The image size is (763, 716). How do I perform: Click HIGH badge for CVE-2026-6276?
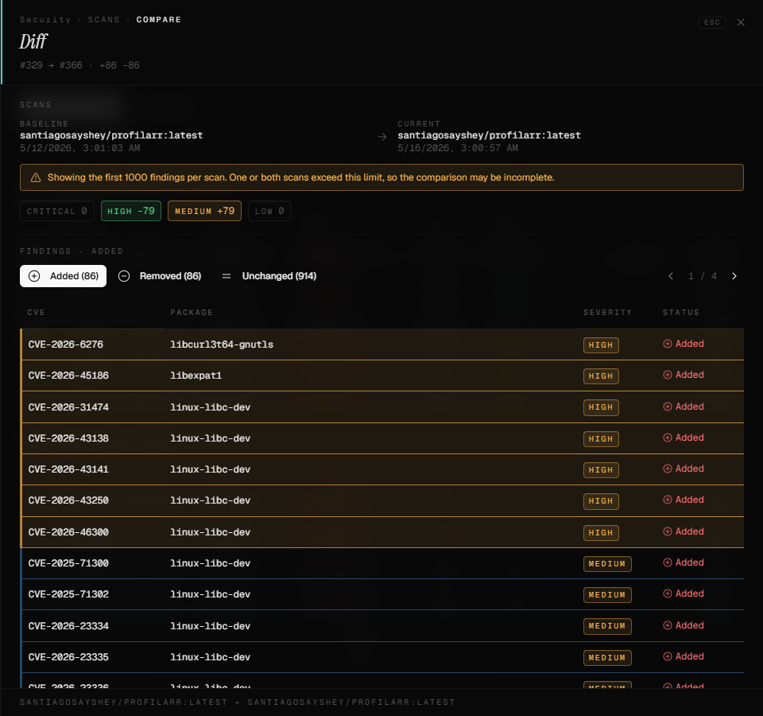601,344
